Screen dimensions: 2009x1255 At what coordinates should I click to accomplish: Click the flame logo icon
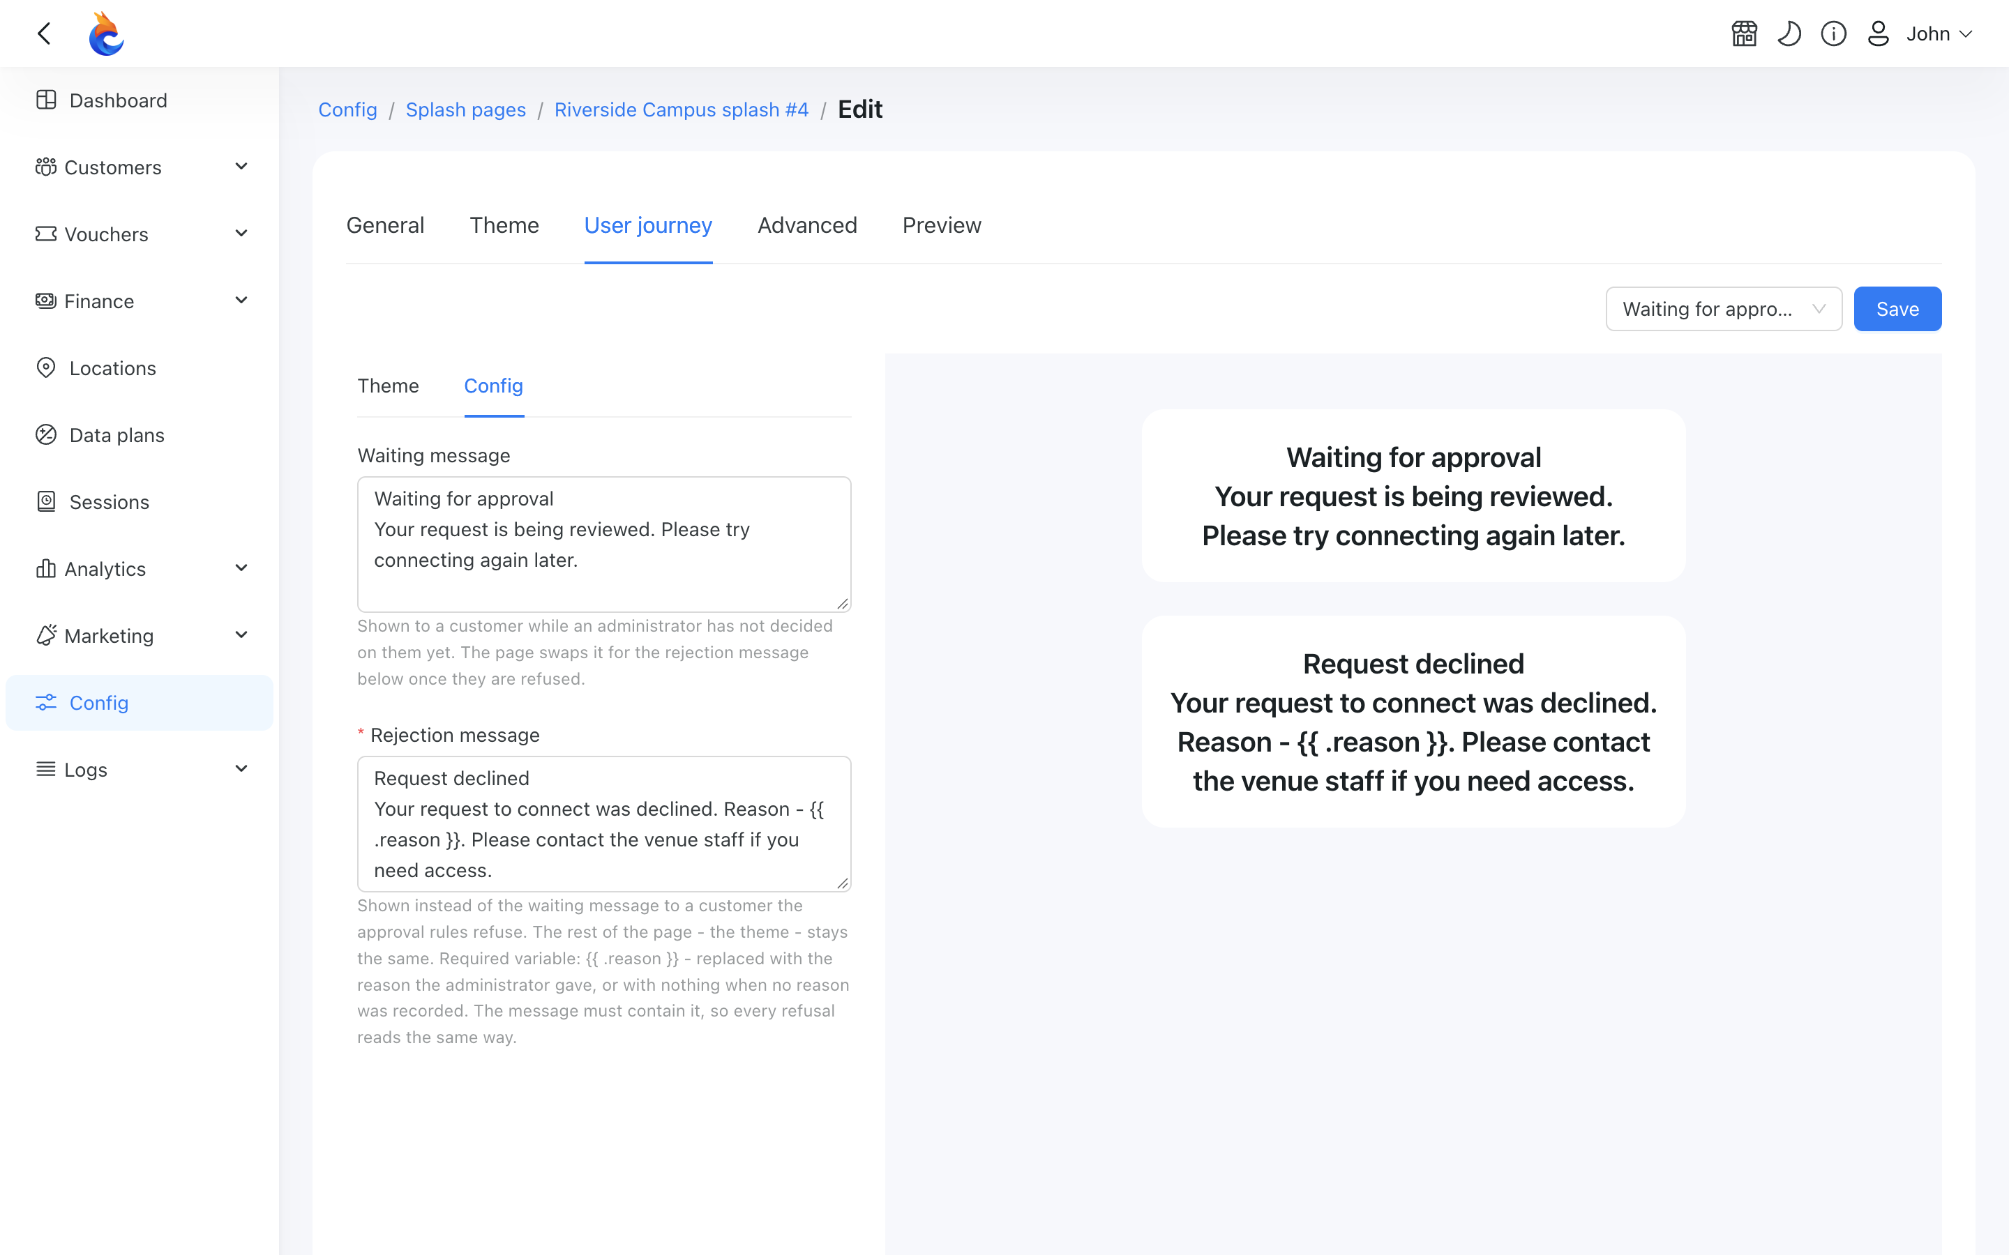click(107, 33)
